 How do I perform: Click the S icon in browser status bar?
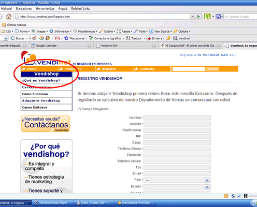pos(233,196)
